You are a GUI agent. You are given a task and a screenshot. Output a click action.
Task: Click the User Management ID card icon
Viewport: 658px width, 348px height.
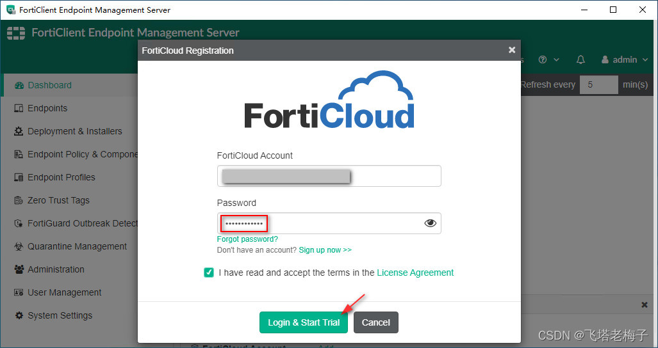tap(19, 293)
